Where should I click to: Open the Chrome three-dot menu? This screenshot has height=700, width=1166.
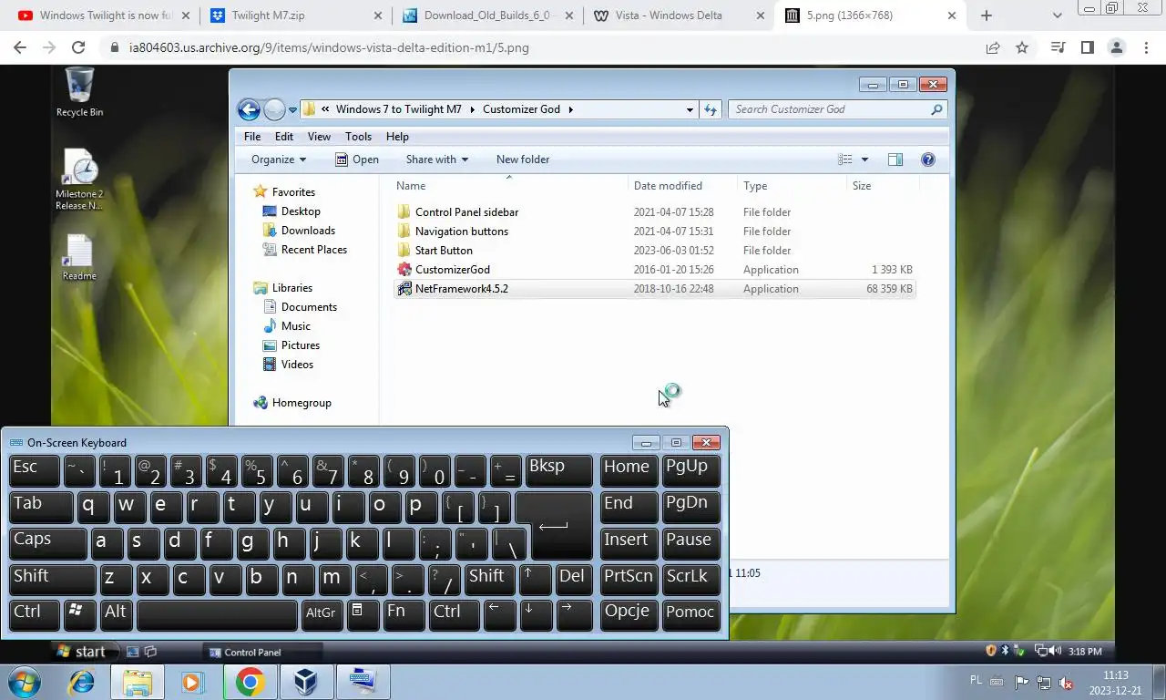1146,47
